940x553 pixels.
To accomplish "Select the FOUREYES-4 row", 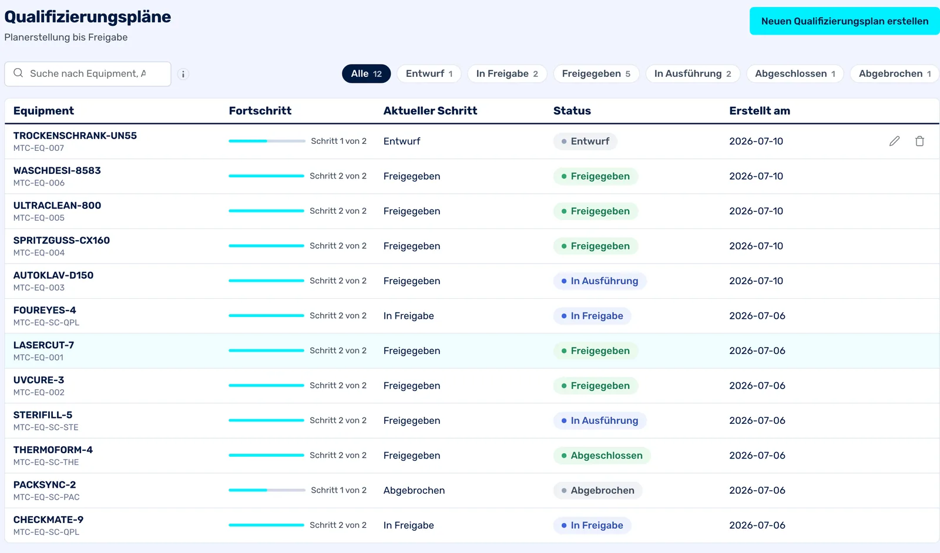I will tap(472, 316).
